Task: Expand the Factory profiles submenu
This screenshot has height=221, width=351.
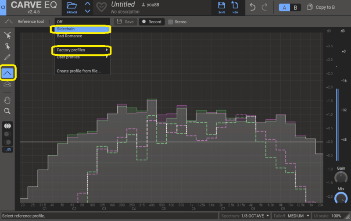Action: tap(82, 50)
